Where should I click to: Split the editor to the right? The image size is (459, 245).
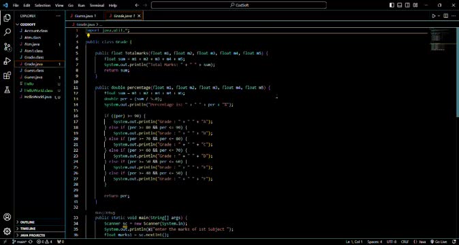(446, 16)
